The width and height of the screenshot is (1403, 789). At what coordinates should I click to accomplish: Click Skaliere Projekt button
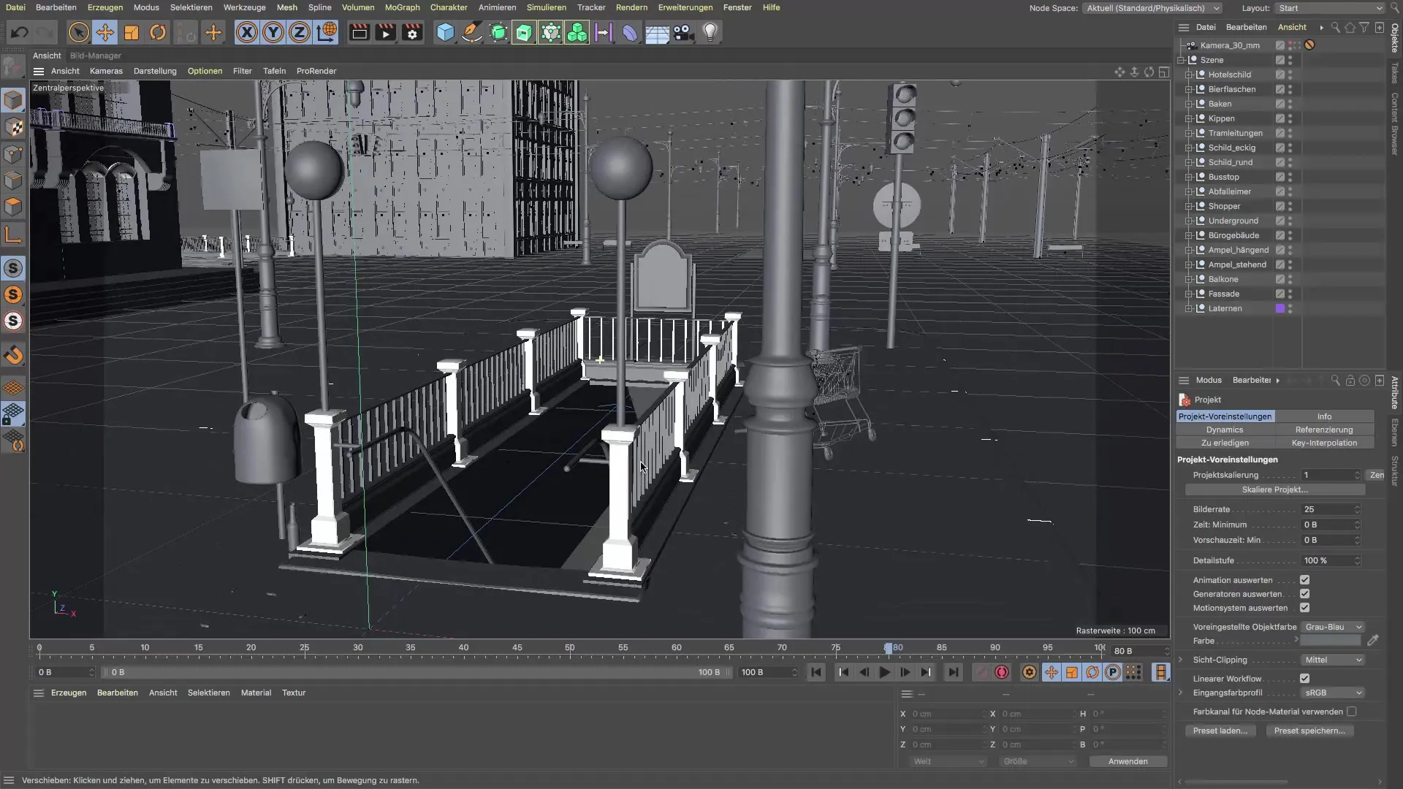(1274, 489)
